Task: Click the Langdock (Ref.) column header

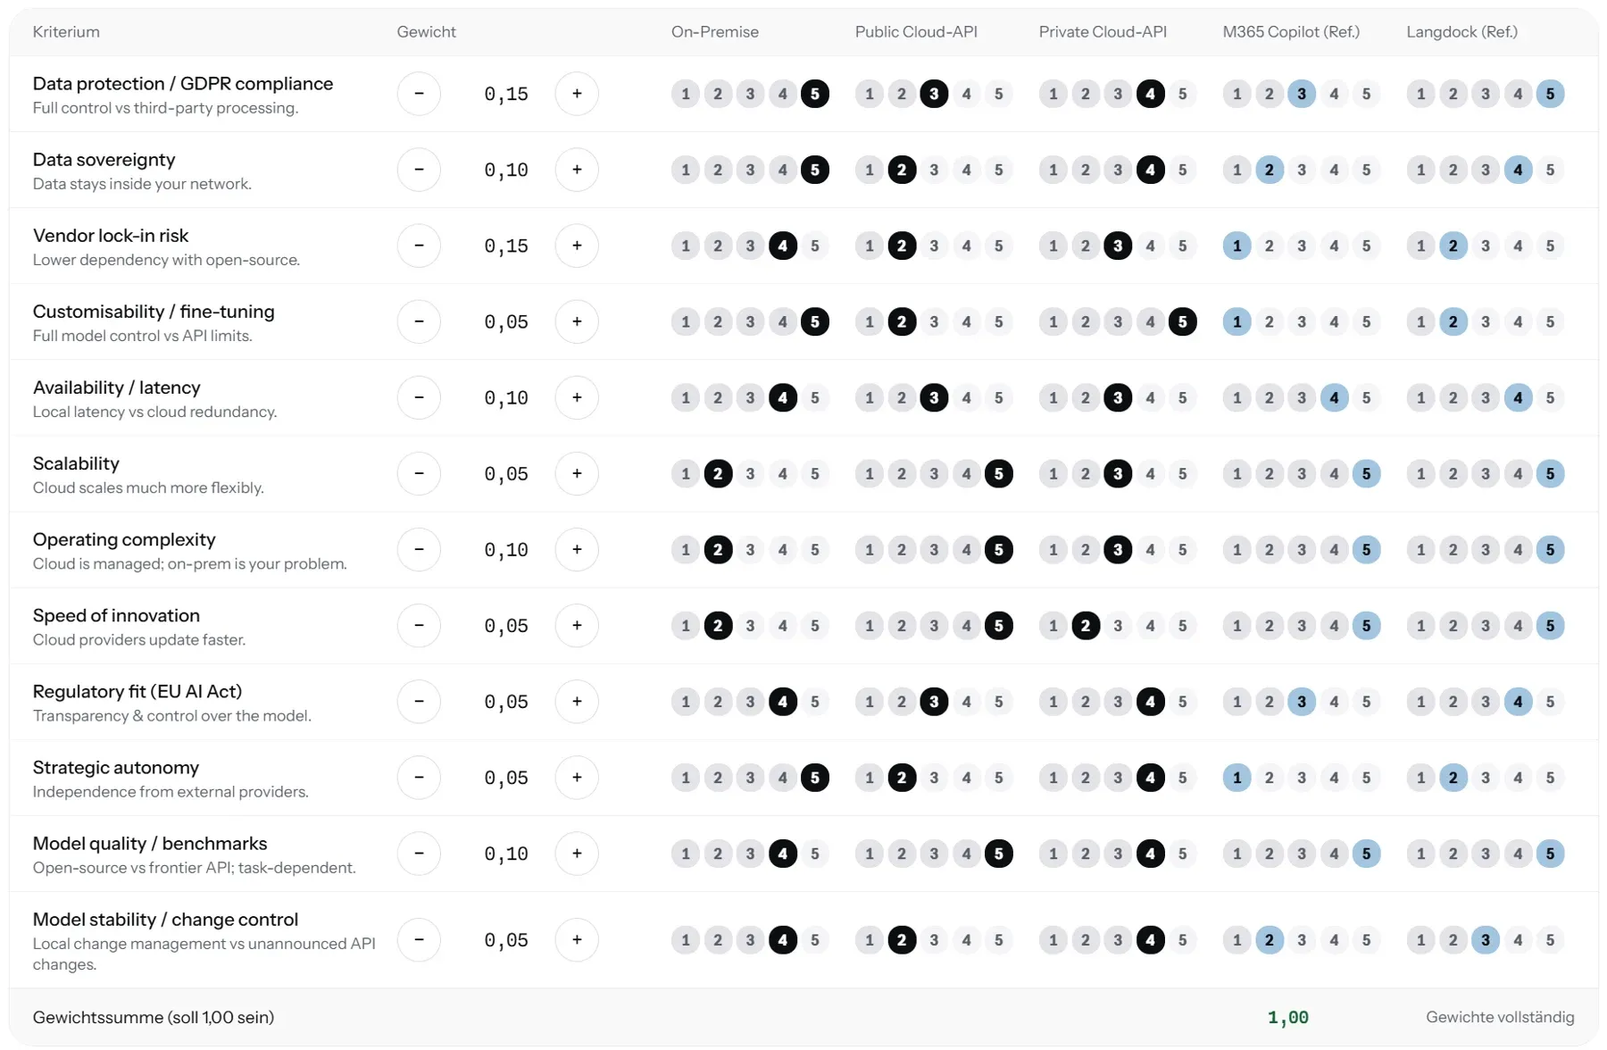Action: pos(1461,32)
